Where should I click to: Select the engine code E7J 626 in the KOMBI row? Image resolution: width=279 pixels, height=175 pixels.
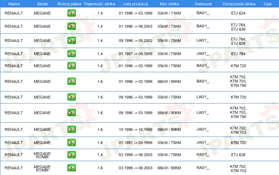tap(238, 155)
